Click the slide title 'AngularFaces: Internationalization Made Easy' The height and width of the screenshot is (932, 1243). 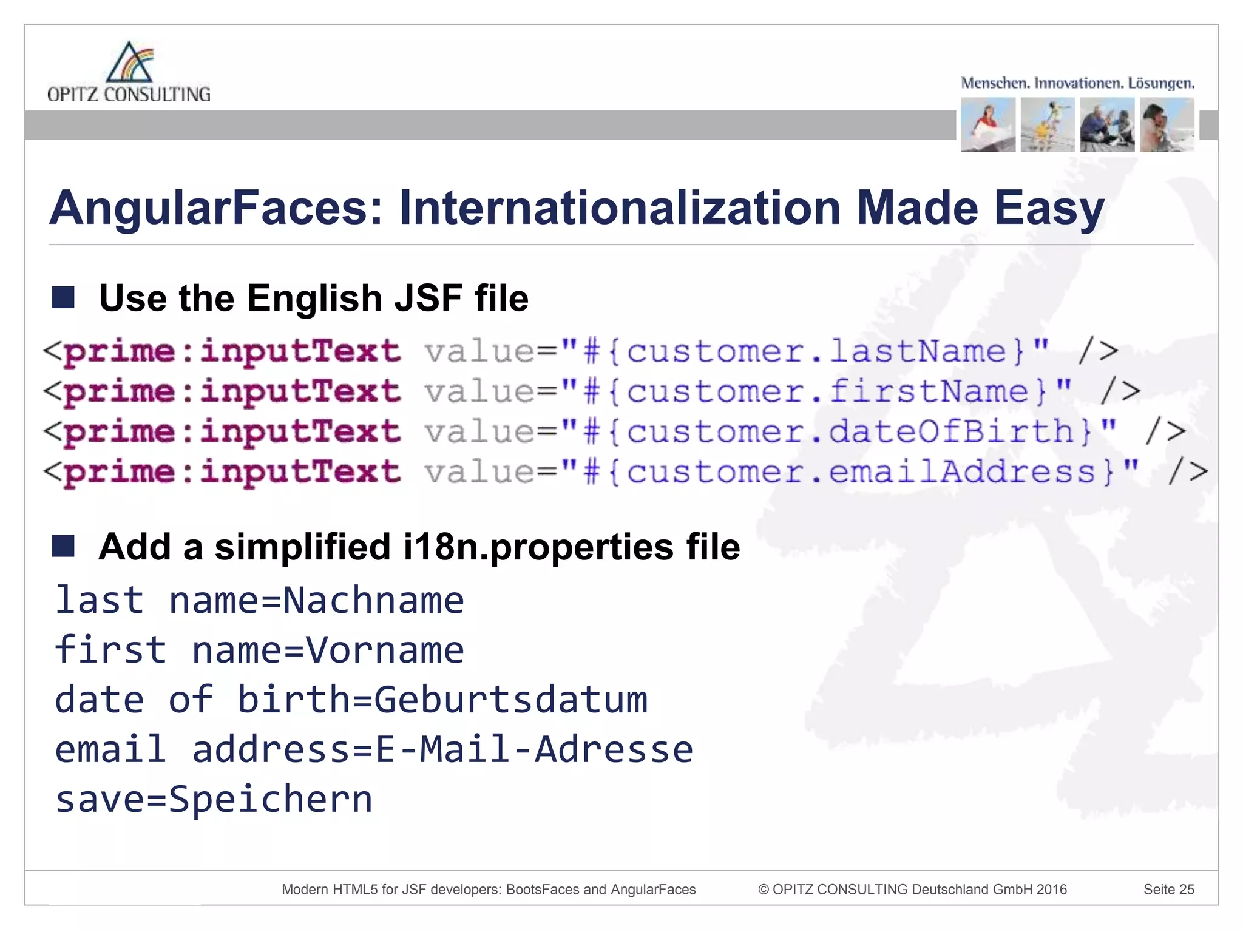tap(577, 208)
